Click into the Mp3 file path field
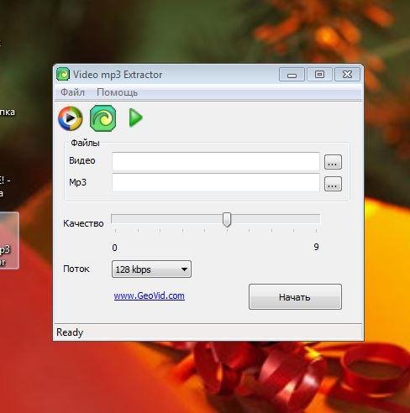The height and width of the screenshot is (413, 410). [216, 183]
